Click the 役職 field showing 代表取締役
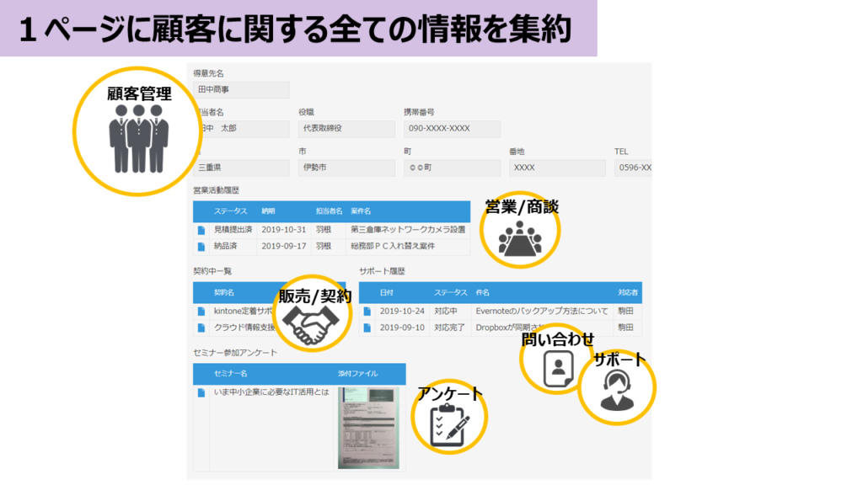This screenshot has height=485, width=863. [346, 129]
